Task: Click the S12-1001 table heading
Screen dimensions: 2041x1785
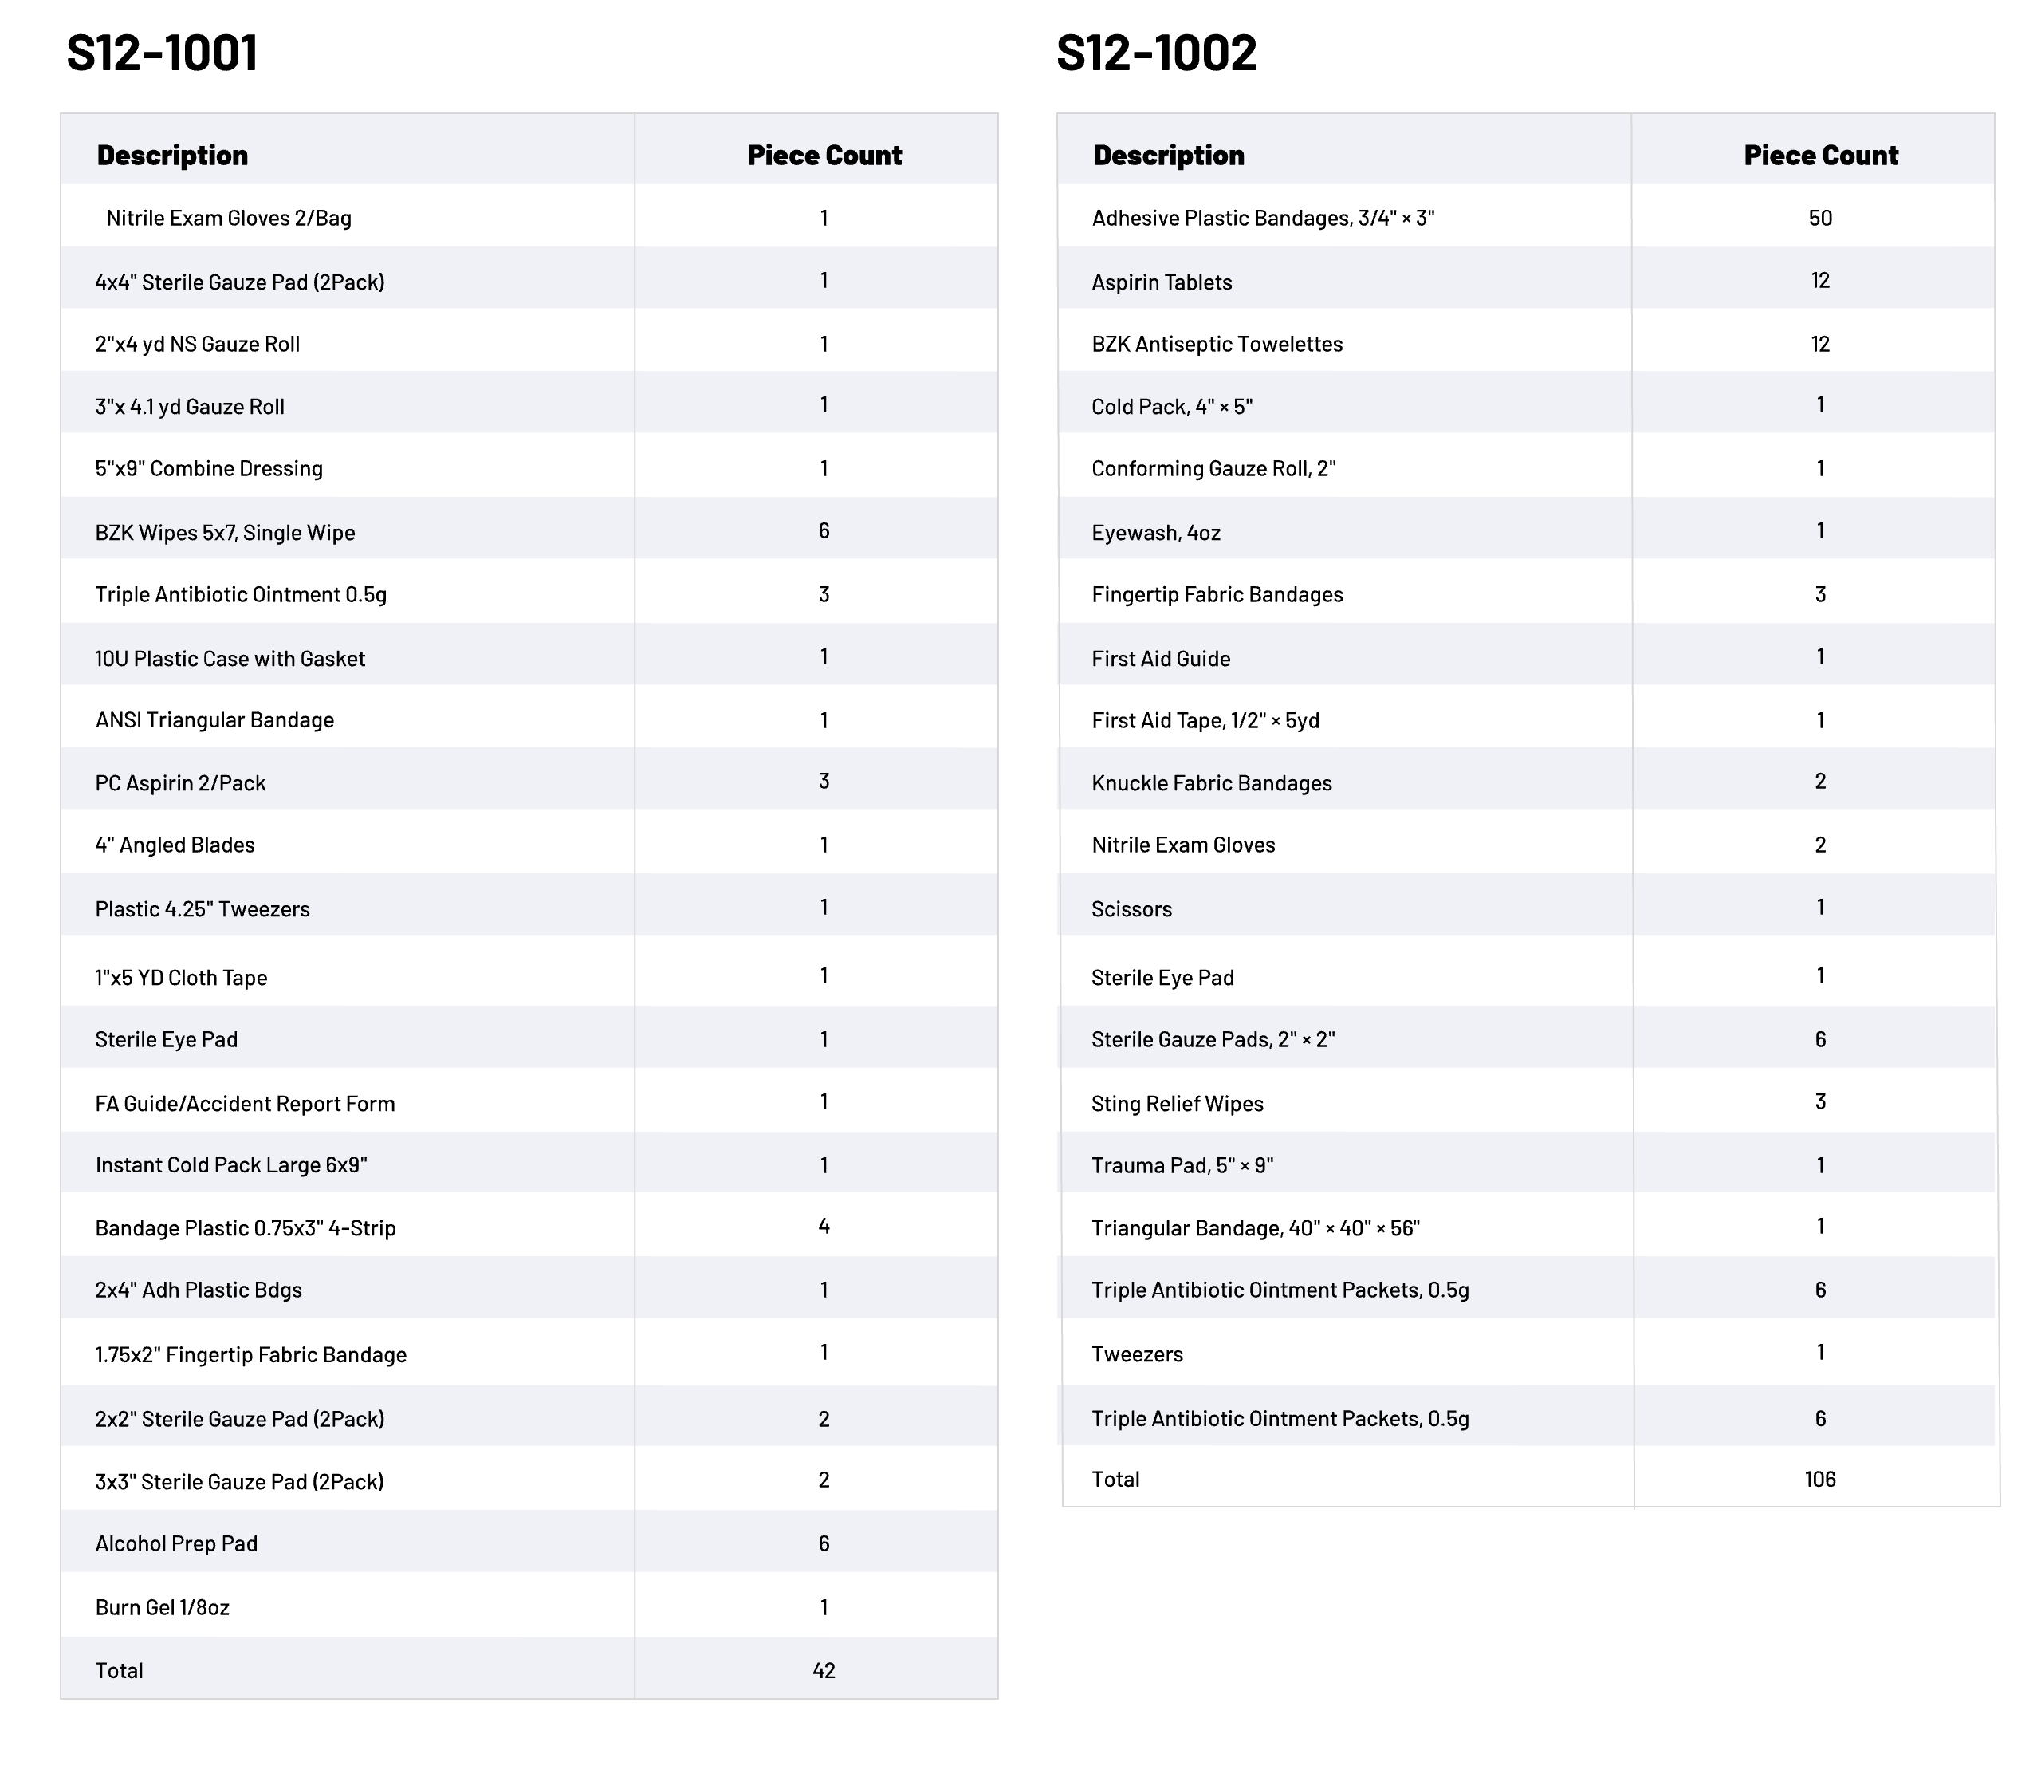Action: coord(163,53)
